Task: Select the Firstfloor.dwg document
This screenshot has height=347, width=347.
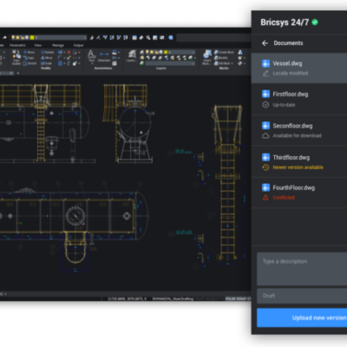Action: 299,99
